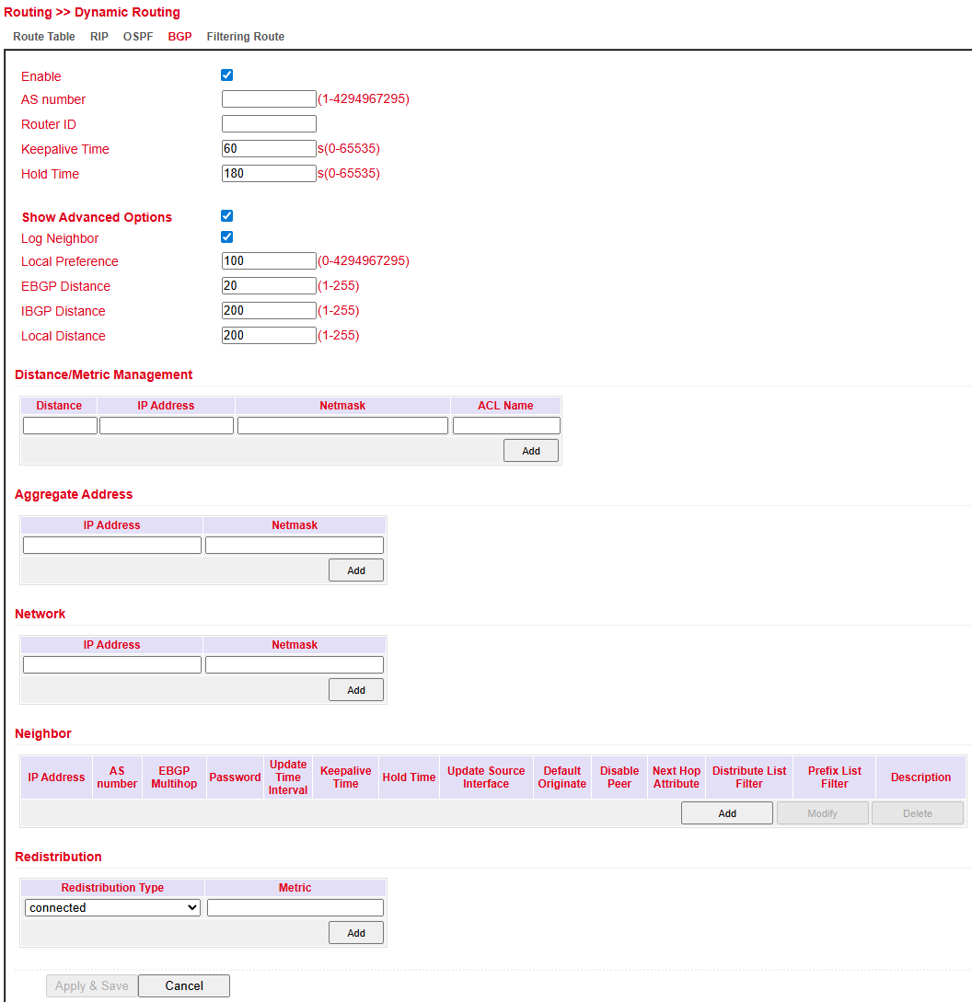This screenshot has width=972, height=1002.
Task: Toggle the Show Advanced Options checkbox
Action: 226,215
